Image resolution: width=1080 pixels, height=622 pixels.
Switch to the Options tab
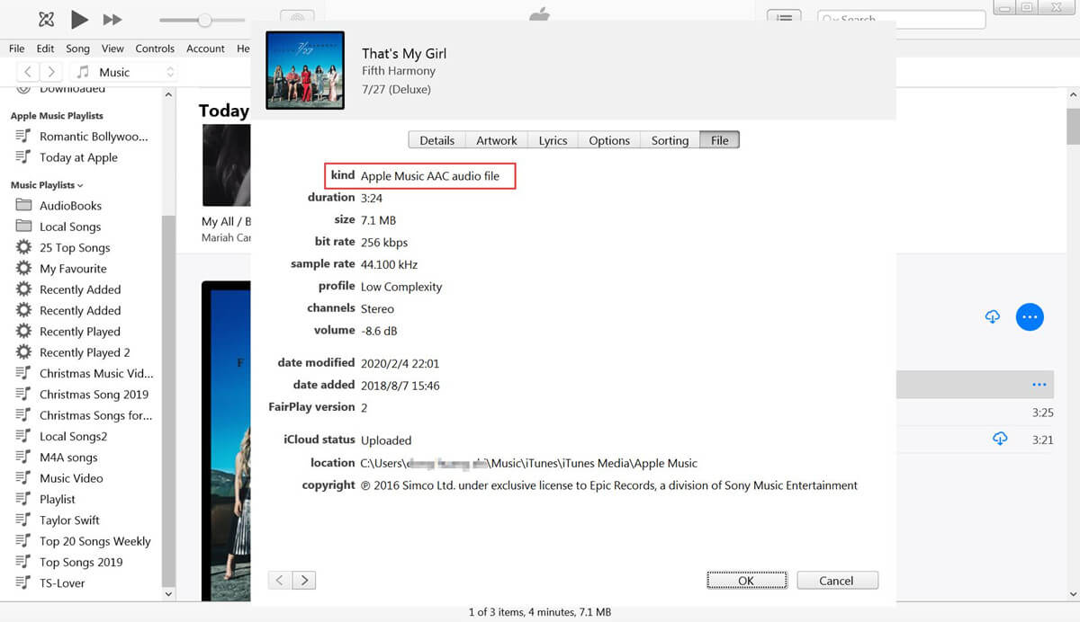(609, 140)
